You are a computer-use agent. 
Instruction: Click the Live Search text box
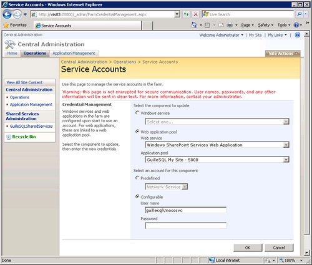[x=248, y=14]
